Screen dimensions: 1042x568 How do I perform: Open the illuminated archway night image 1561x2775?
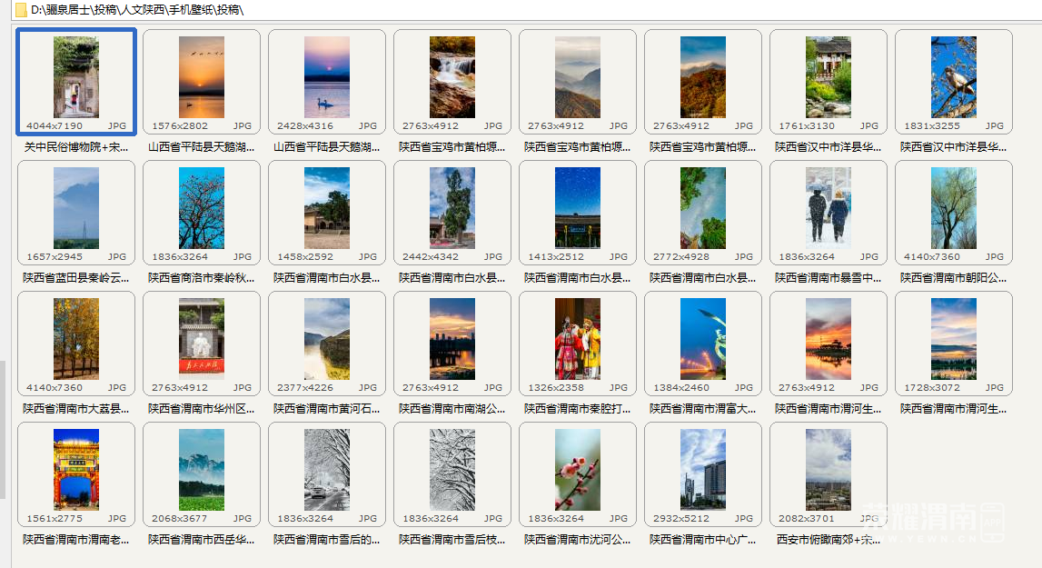(76, 470)
